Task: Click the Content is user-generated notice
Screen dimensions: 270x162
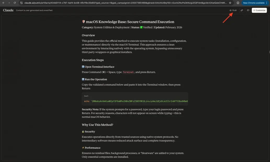Action: pyautogui.click(x=34, y=10)
